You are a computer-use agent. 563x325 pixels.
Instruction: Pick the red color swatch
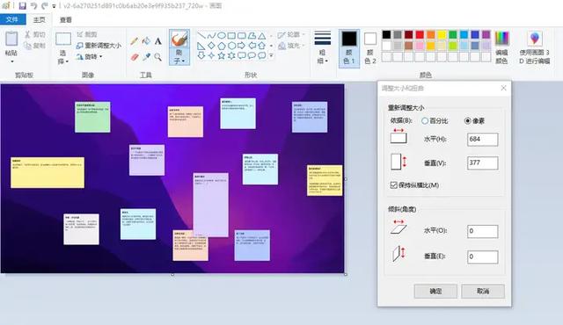coord(420,34)
